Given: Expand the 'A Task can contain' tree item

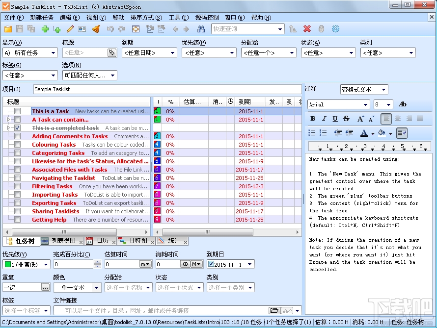Looking at the screenshot, I should click(x=8, y=120).
